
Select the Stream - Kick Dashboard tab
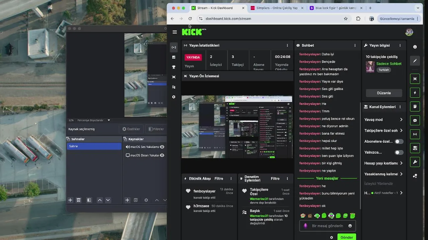coord(217,8)
